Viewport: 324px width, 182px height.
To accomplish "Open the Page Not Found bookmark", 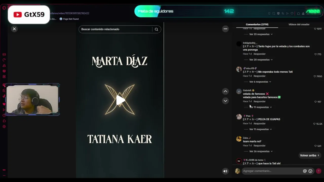I will (69, 19).
